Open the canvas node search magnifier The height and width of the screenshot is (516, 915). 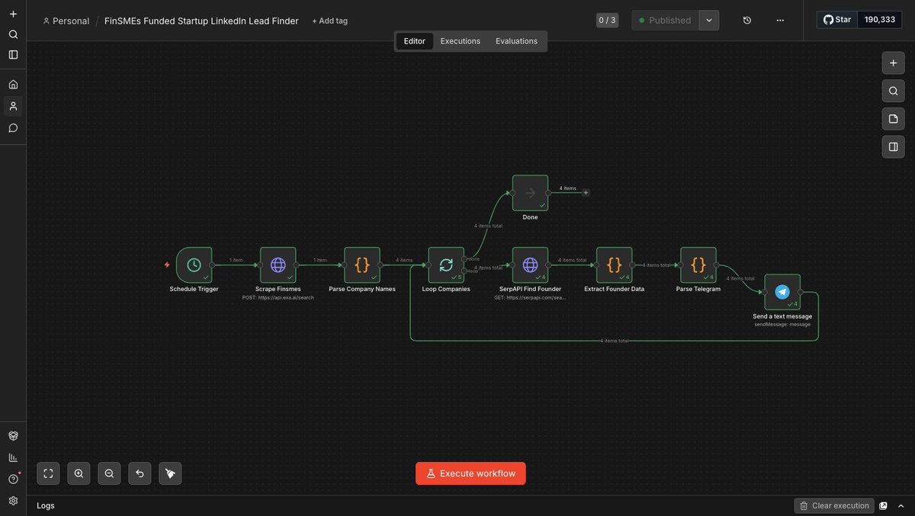click(893, 91)
